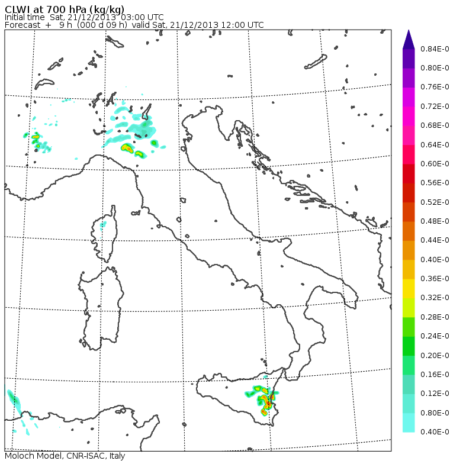Click the orange band between 0.44E-0 and 0.48E-0

409,231
